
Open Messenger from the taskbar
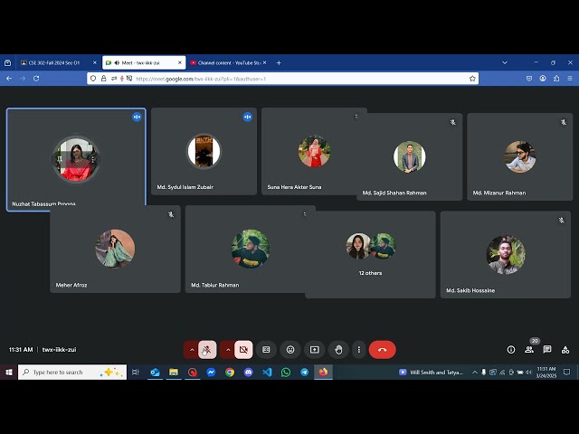211,372
